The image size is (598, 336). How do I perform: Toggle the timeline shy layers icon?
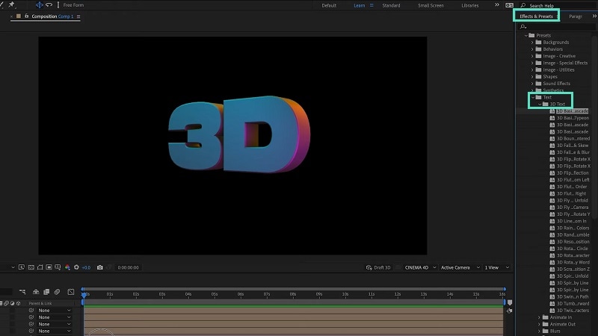pyautogui.click(x=36, y=292)
